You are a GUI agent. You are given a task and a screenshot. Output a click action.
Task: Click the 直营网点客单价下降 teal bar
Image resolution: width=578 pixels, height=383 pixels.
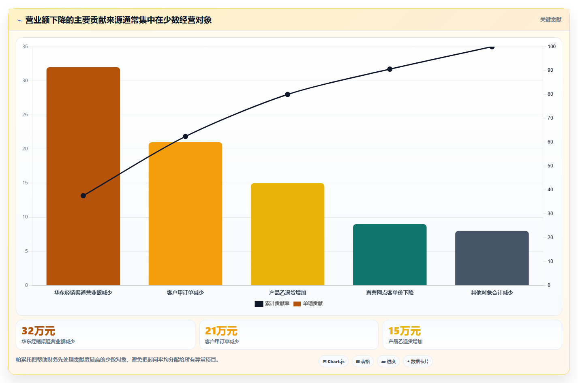click(390, 255)
